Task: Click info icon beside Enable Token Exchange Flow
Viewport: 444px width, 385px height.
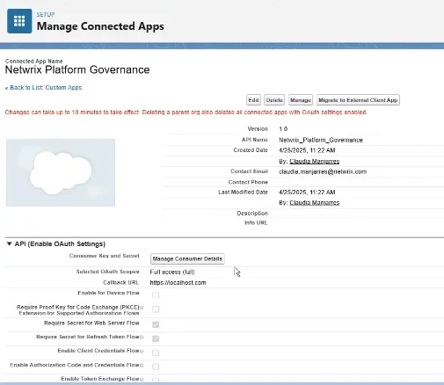Action: coord(142,379)
